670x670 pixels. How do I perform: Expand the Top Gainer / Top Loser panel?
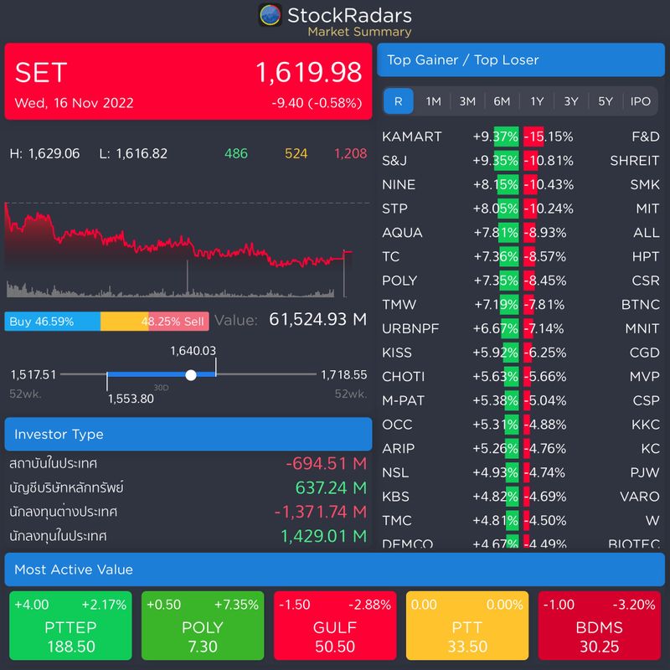tap(521, 59)
